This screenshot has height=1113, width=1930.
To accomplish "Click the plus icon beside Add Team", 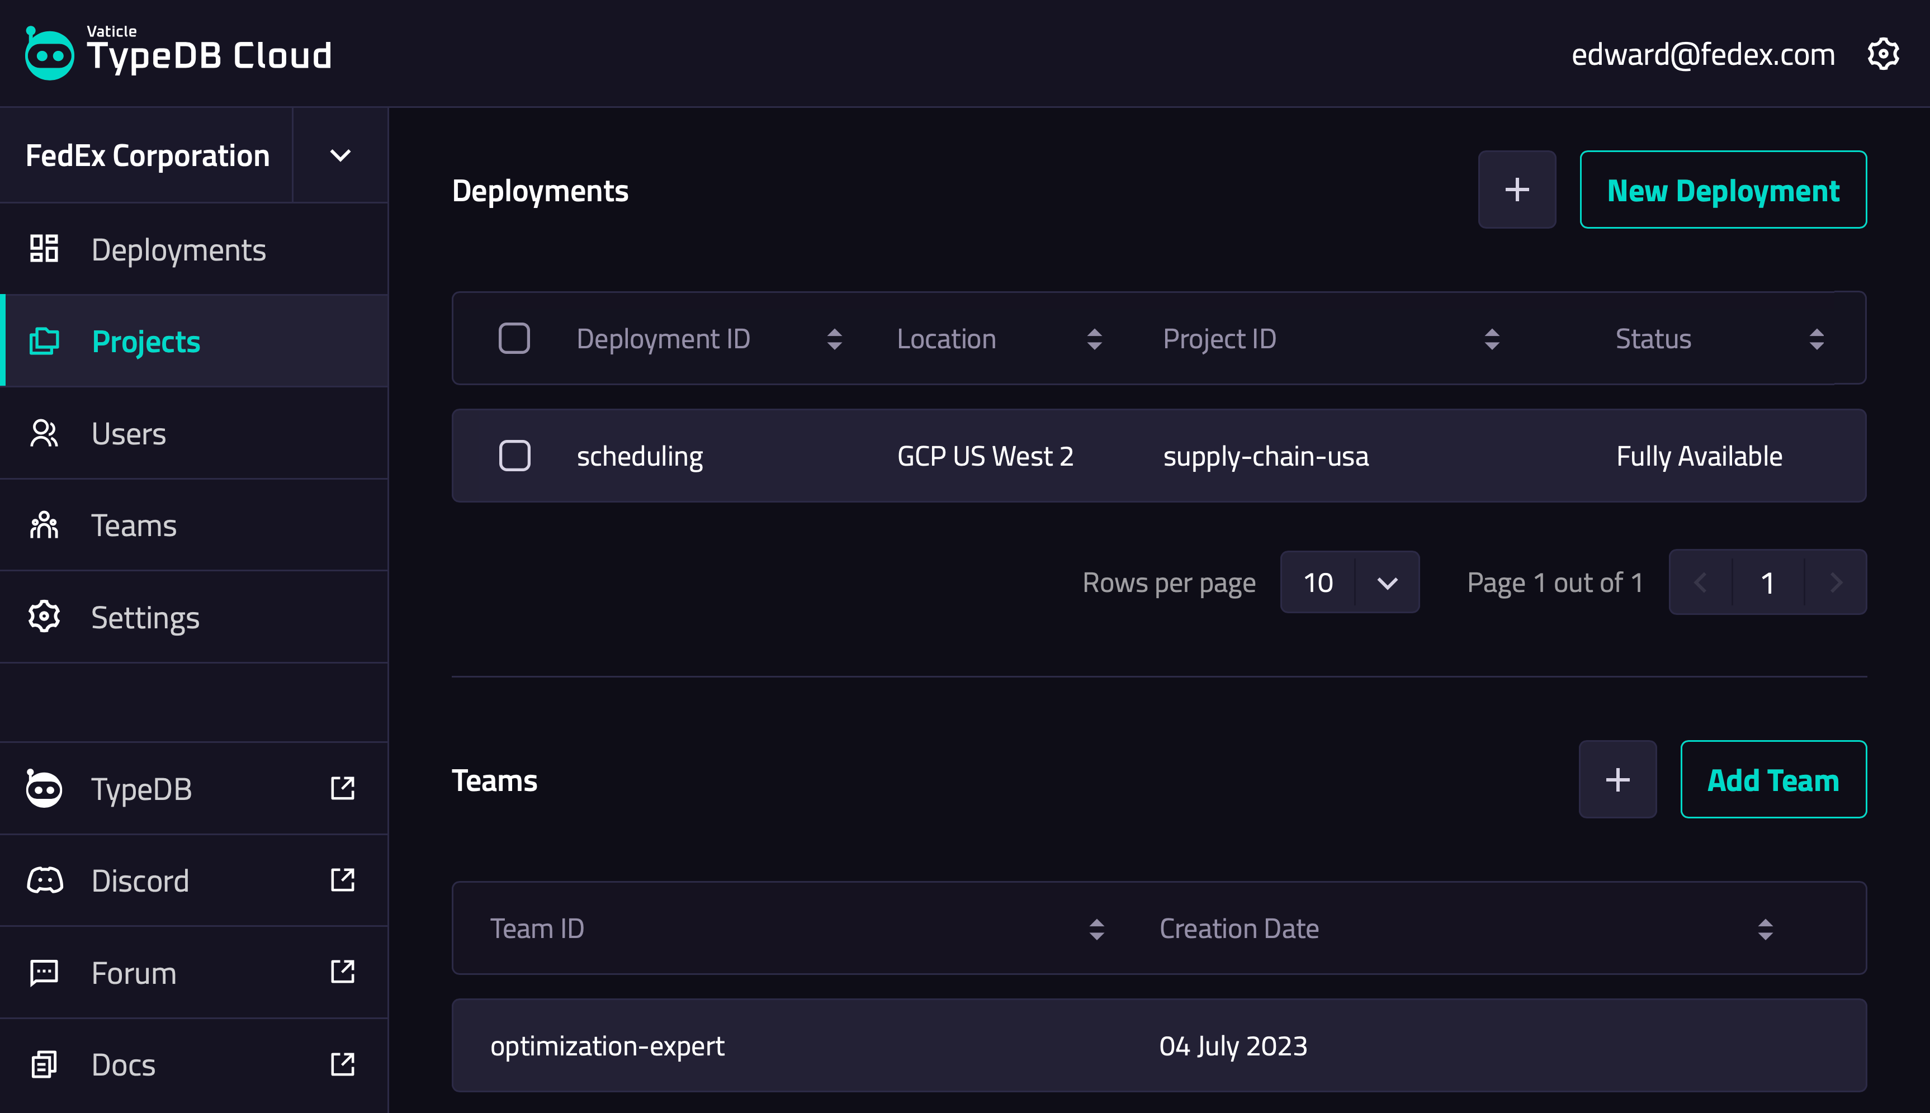I will (x=1617, y=780).
